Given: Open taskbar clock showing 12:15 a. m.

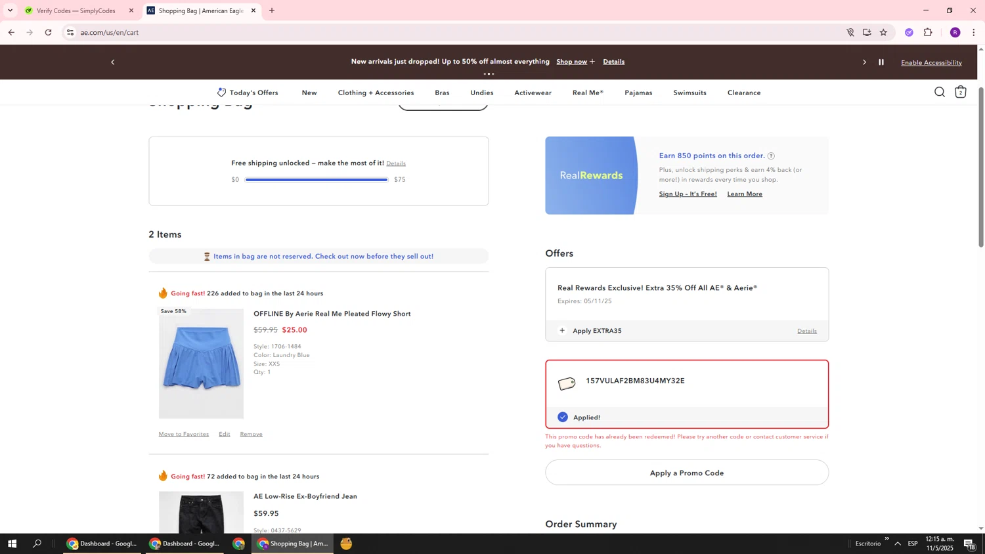Looking at the screenshot, I should tap(940, 543).
